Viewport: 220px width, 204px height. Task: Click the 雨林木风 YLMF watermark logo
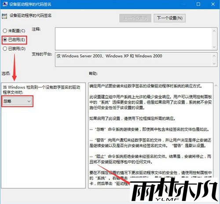pyautogui.click(x=174, y=190)
